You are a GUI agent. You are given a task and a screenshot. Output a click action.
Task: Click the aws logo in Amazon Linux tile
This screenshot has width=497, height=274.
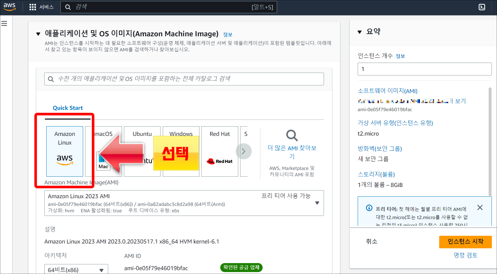coord(65,159)
